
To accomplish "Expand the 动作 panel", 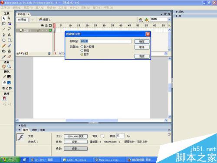I will 23,126.
